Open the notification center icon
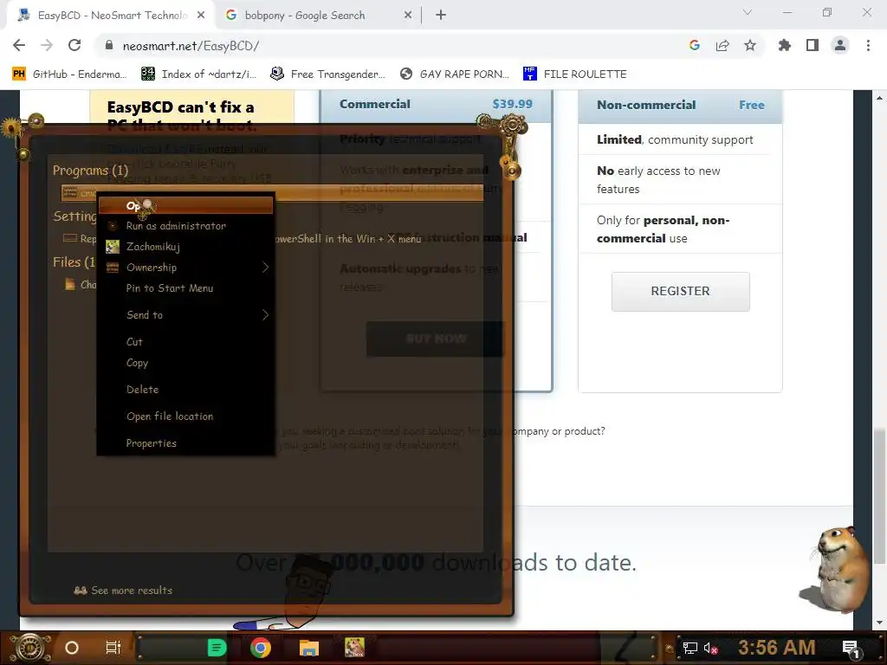The width and height of the screenshot is (887, 665). point(851,649)
